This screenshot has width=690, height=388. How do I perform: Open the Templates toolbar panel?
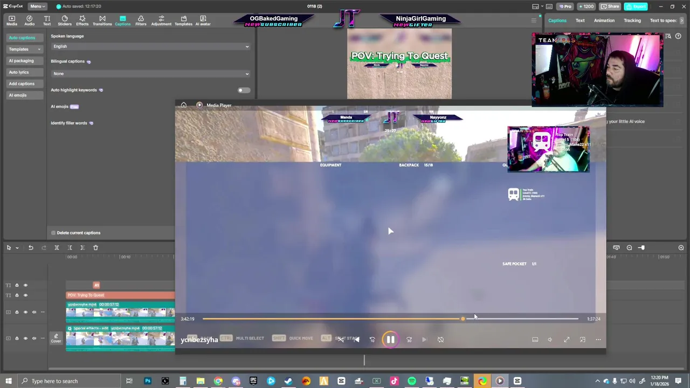(183, 20)
